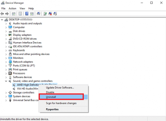Open the File menu
Image resolution: width=166 pixels, height=121 pixels.
pyautogui.click(x=3, y=9)
